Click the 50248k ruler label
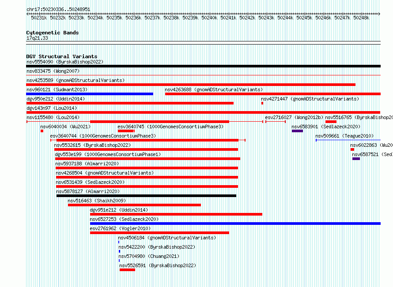 pyautogui.click(x=361, y=18)
